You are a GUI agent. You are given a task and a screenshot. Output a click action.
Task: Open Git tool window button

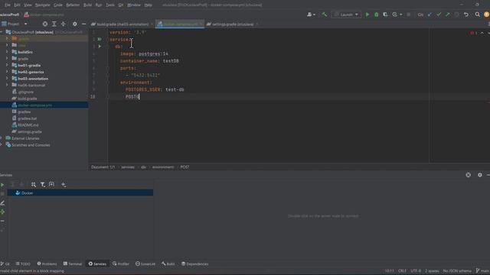click(5, 264)
